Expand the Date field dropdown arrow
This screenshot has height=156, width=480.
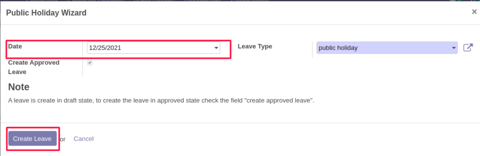[x=216, y=48]
